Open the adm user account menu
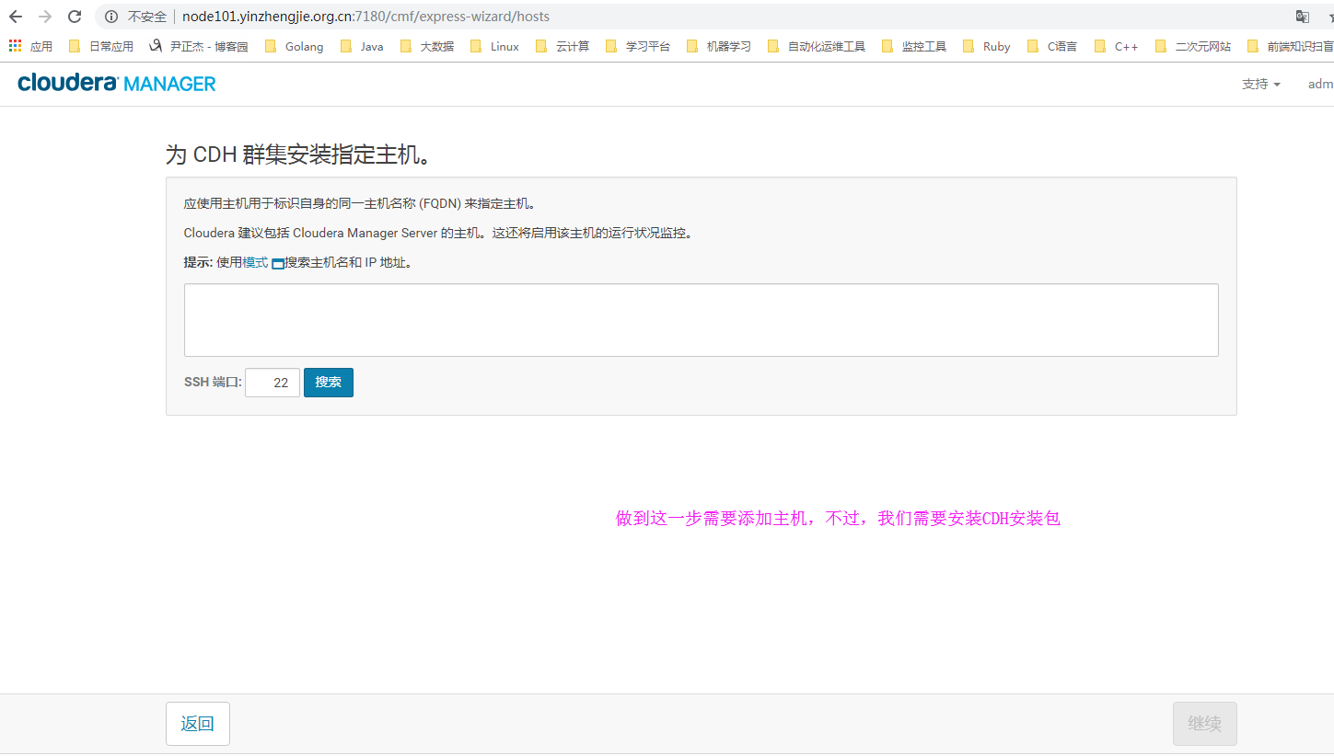Viewport: 1334px width, 756px height. click(1320, 84)
